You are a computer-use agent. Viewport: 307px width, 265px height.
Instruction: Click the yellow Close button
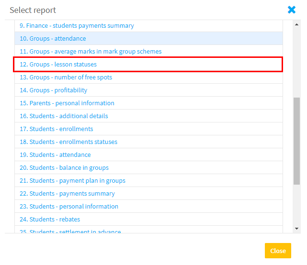pos(278,251)
